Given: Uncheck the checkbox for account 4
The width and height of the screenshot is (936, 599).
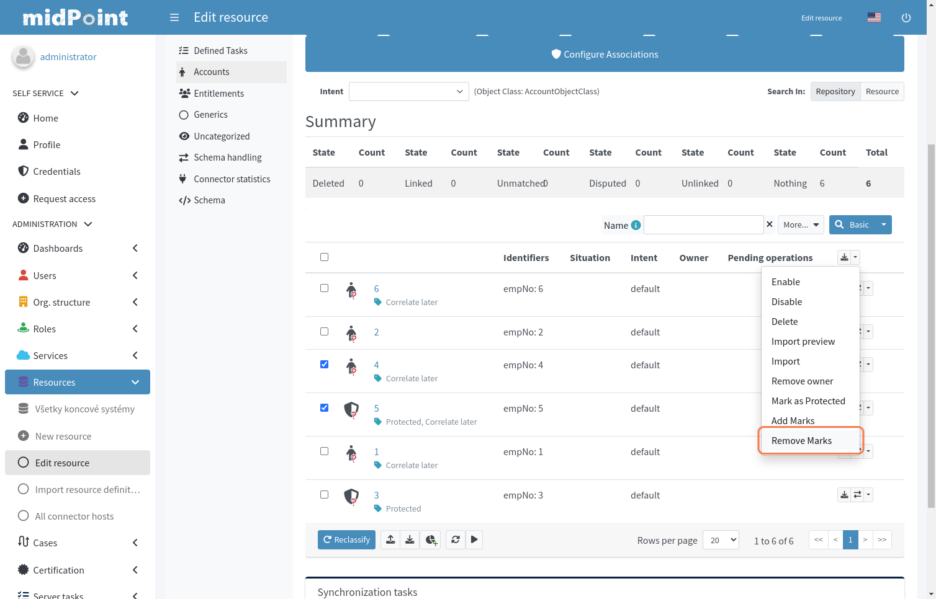Looking at the screenshot, I should [324, 365].
